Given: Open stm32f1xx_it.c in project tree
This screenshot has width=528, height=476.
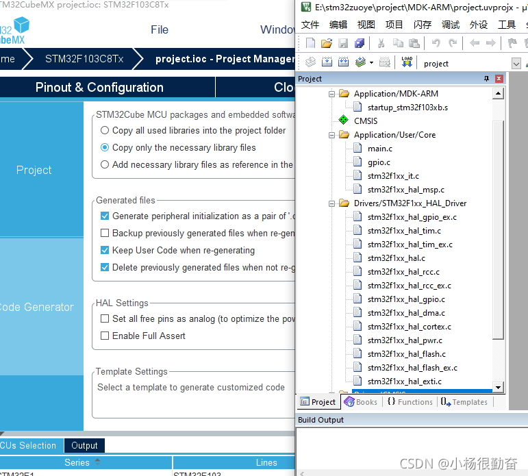Looking at the screenshot, I should tap(393, 176).
